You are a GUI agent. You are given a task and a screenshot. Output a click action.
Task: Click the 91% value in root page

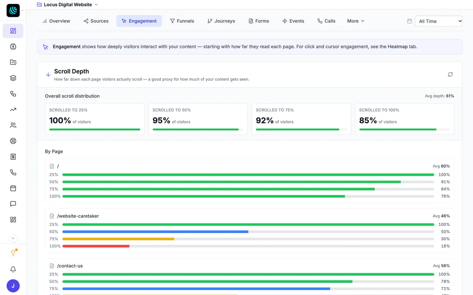coord(445,182)
